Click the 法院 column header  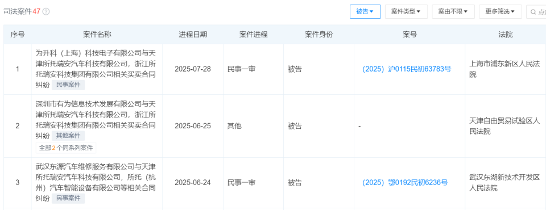505,35
